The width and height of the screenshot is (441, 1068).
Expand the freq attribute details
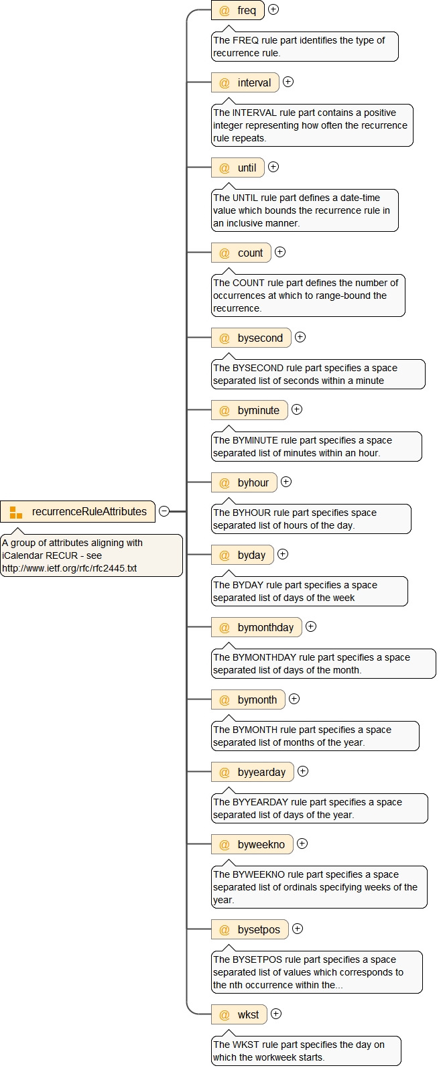point(273,10)
